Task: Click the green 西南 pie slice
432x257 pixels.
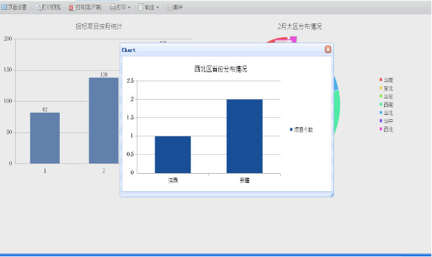Action: point(337,110)
